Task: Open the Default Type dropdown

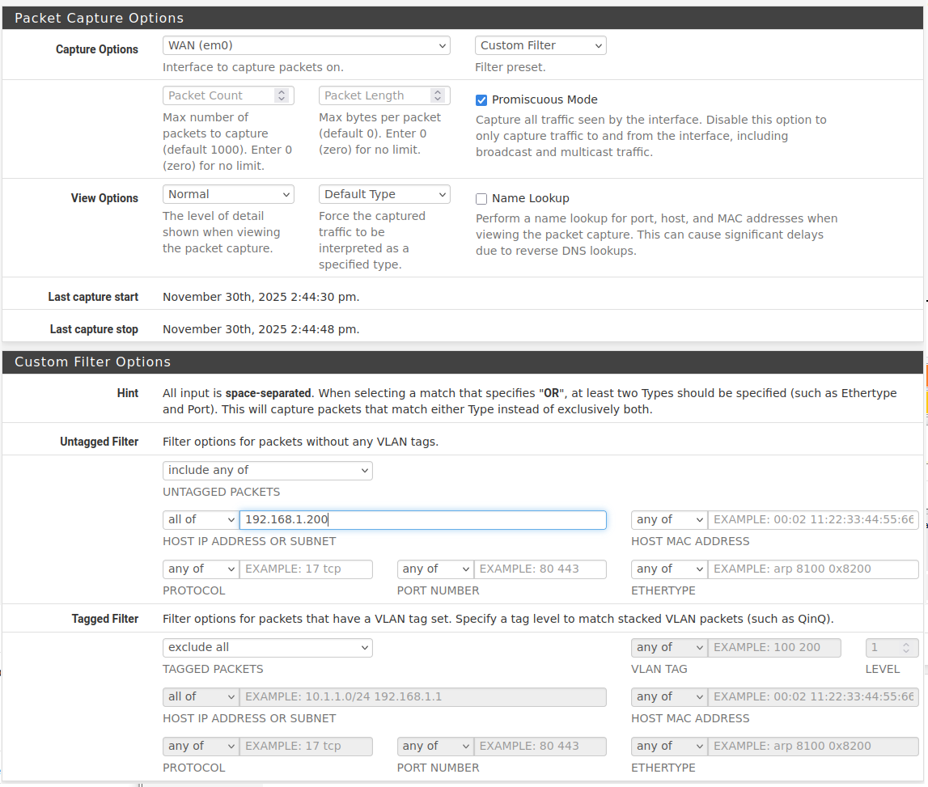Action: tap(383, 195)
